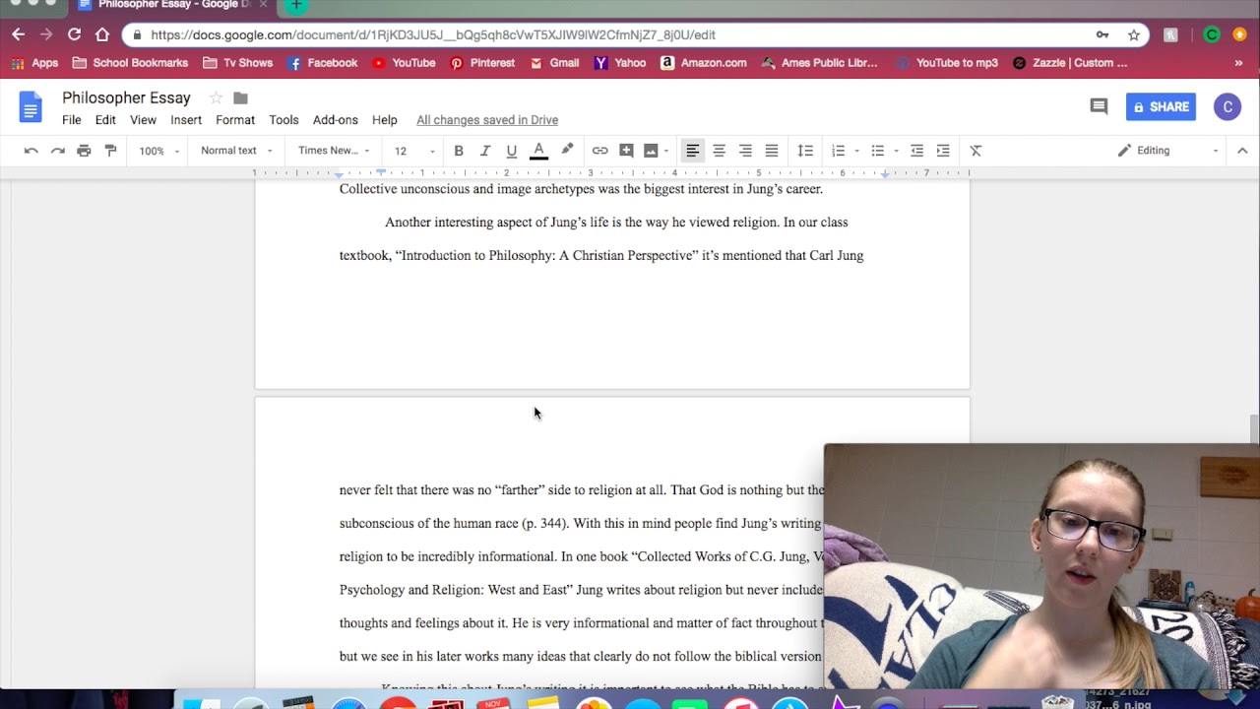Image resolution: width=1260 pixels, height=709 pixels.
Task: Open the zoom level dropdown
Action: pos(158,151)
